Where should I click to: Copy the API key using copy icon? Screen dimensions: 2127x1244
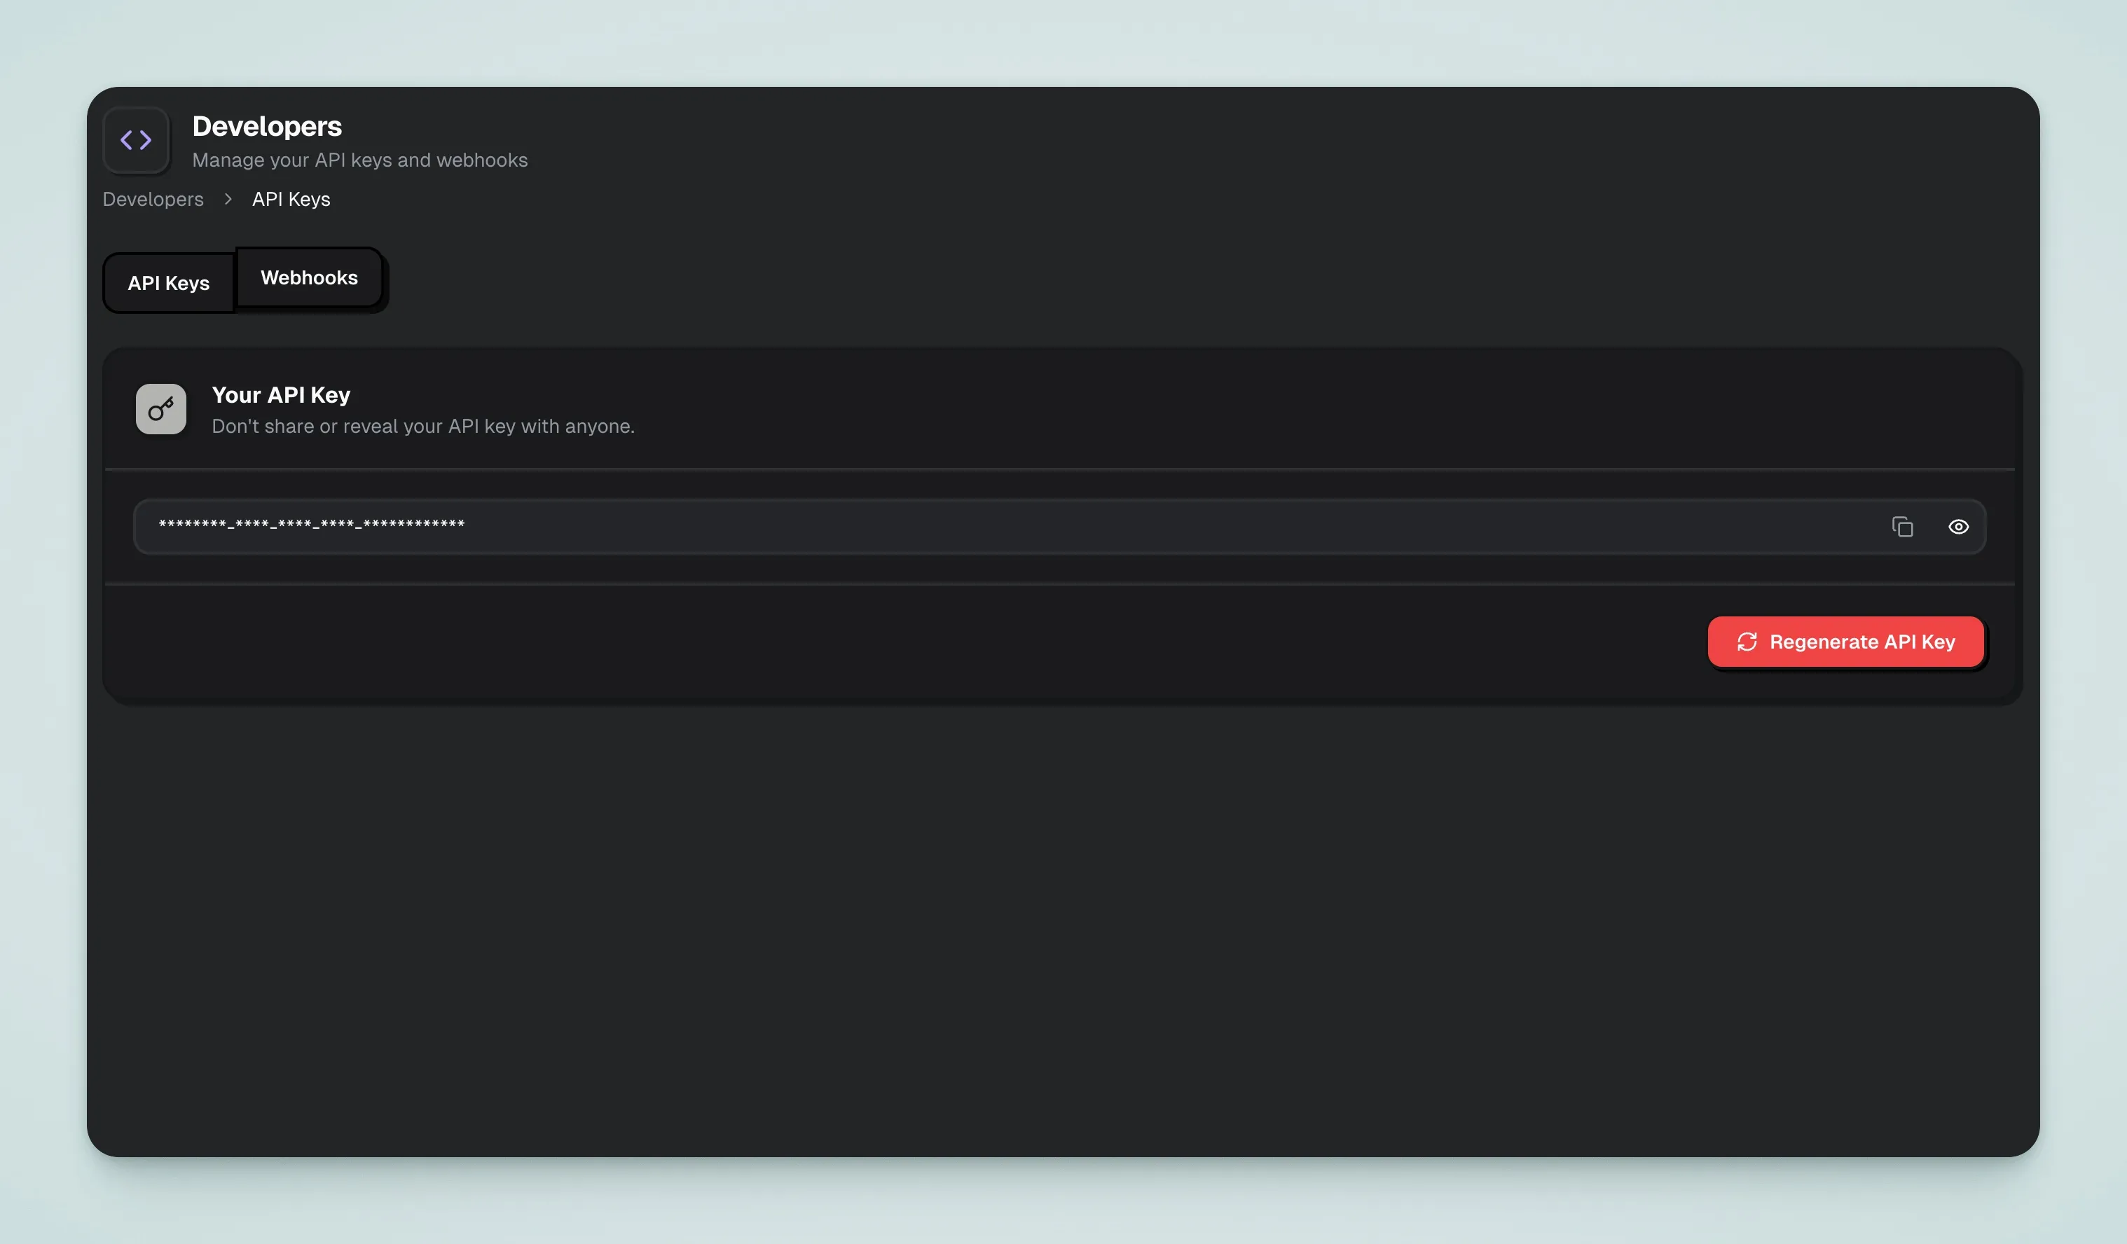[x=1904, y=526]
